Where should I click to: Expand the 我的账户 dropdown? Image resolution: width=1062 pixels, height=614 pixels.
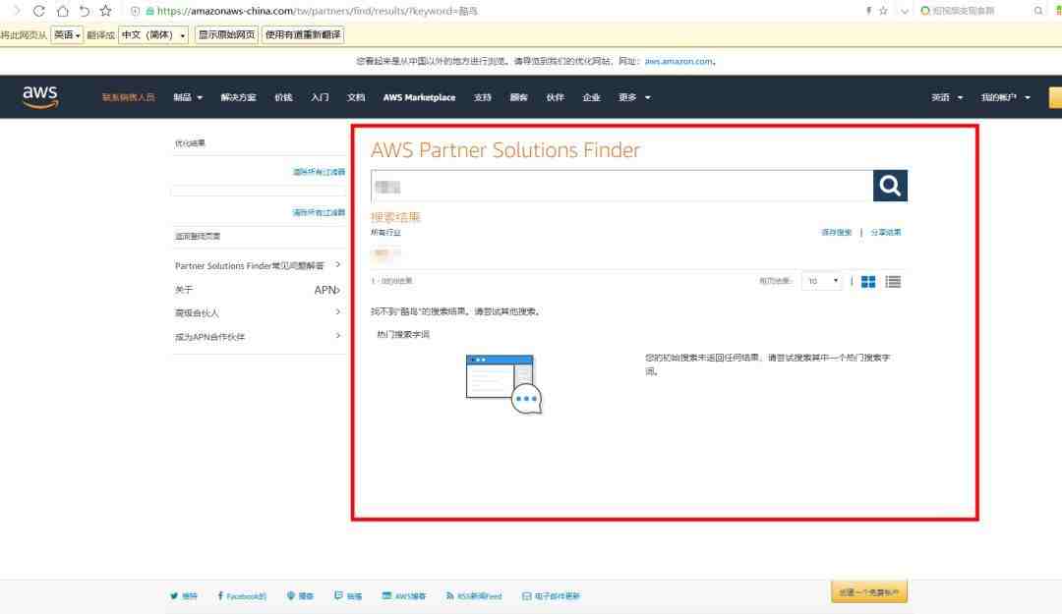[x=1006, y=97]
